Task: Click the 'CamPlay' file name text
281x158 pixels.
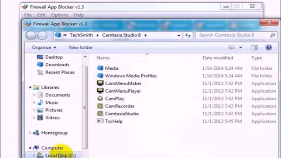Action: (x=115, y=98)
